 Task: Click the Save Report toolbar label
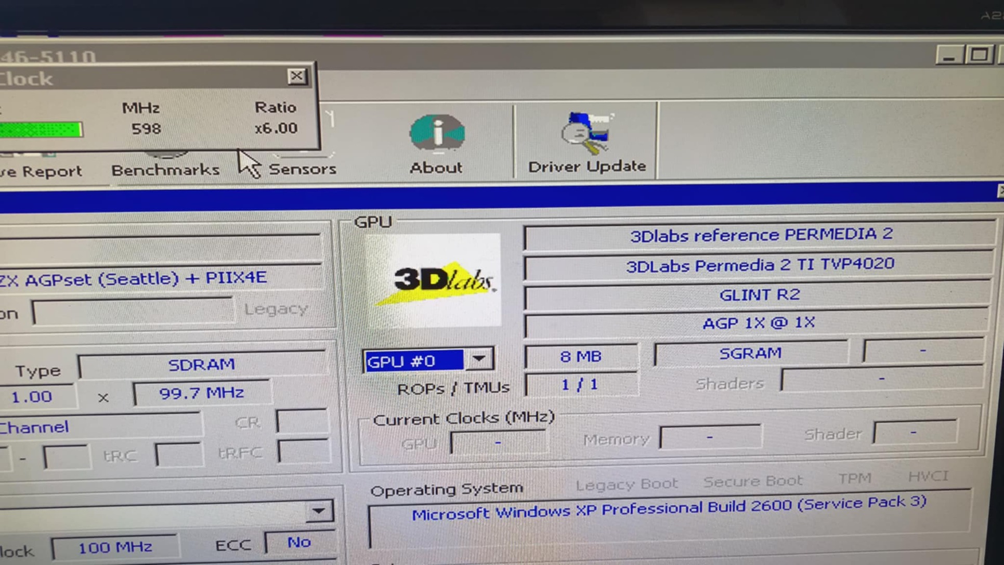pos(41,171)
